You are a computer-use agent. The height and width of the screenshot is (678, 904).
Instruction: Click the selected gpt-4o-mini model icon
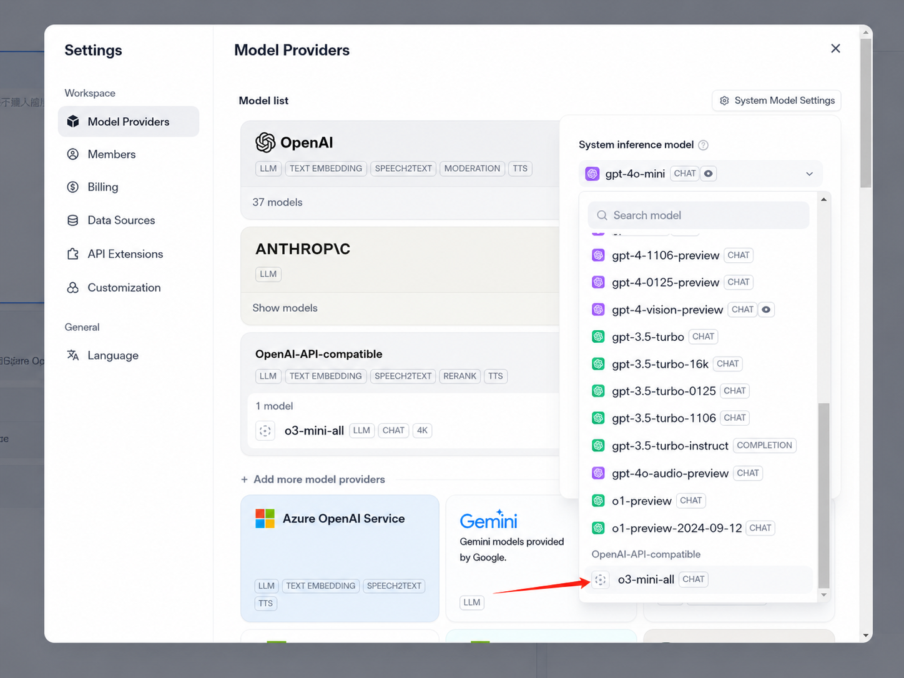pos(592,174)
